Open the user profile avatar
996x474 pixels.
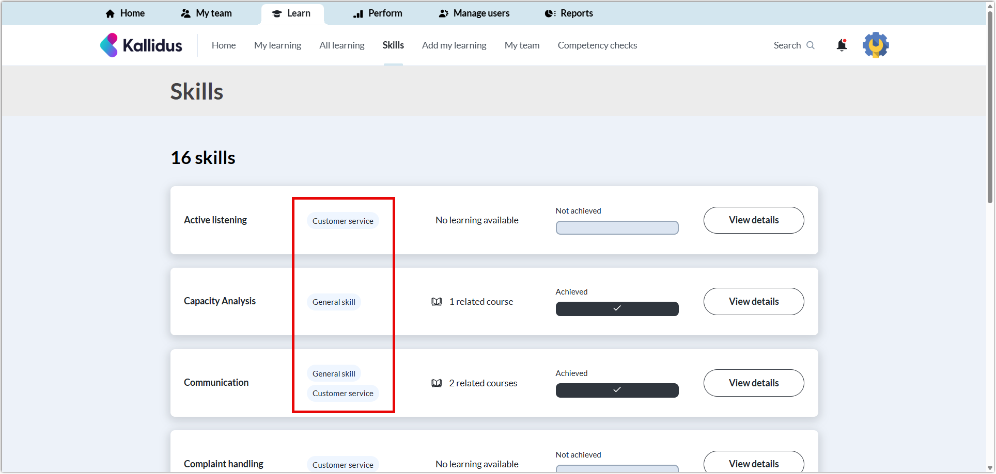875,45
